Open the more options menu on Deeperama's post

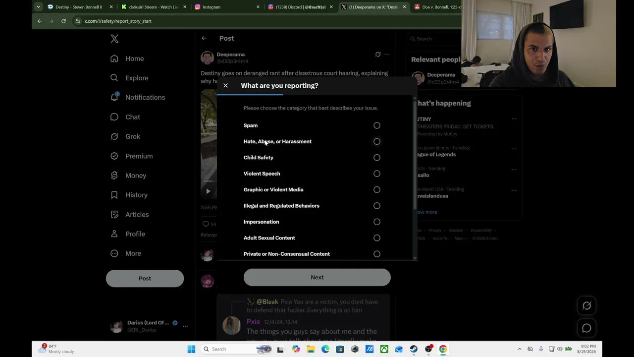pos(387,54)
